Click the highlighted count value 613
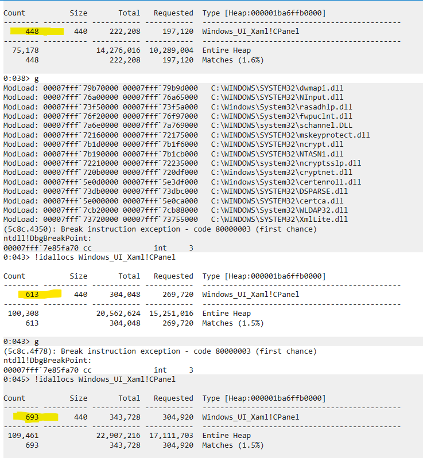Image resolution: width=423 pixels, height=458 pixels. click(x=32, y=295)
